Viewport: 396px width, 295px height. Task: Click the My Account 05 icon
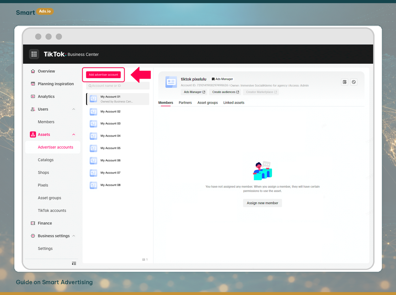click(94, 148)
